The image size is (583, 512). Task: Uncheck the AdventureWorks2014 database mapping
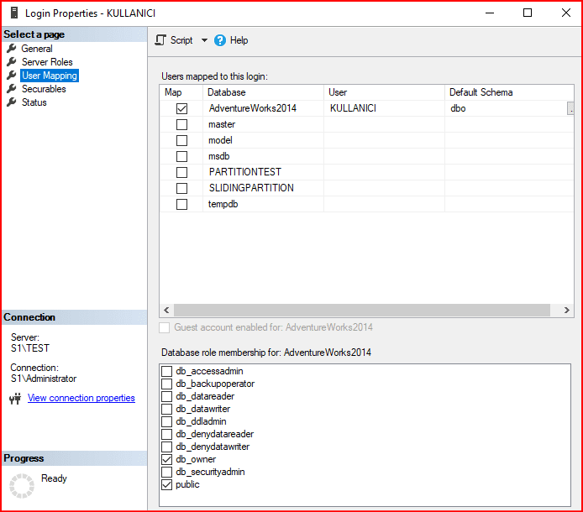click(x=181, y=108)
